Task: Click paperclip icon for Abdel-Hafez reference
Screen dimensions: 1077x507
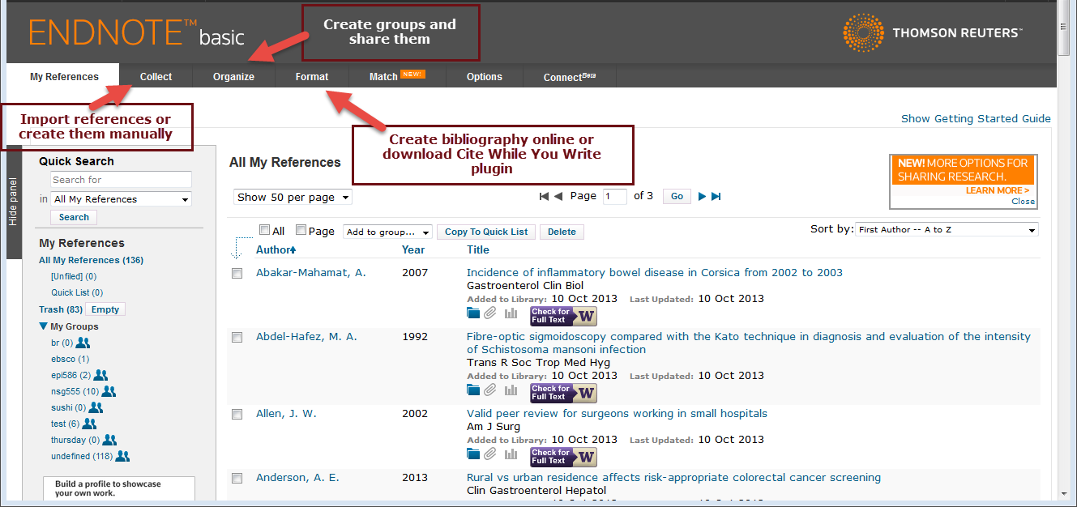Action: pos(490,390)
